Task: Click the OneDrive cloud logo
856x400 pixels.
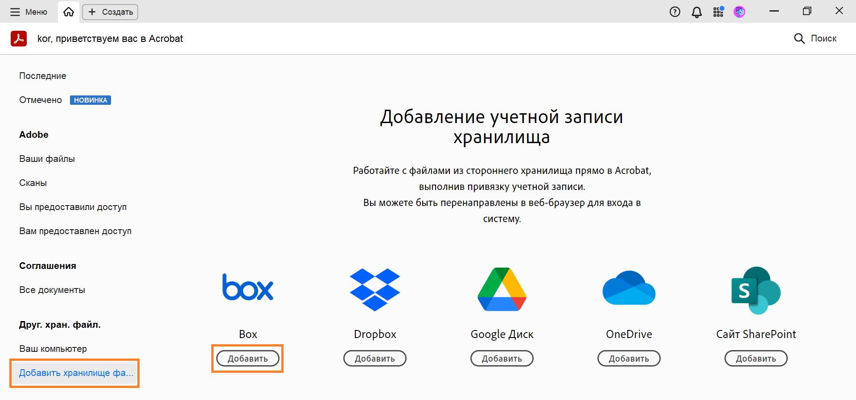Action: (x=629, y=288)
